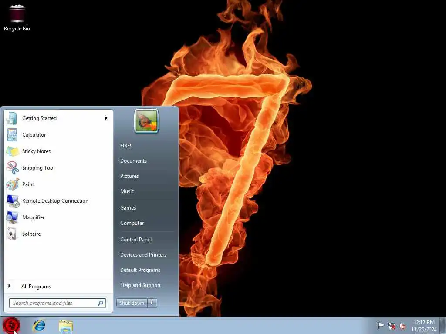Click the taskbar date 11/26/2024
The height and width of the screenshot is (334, 446).
(424, 330)
